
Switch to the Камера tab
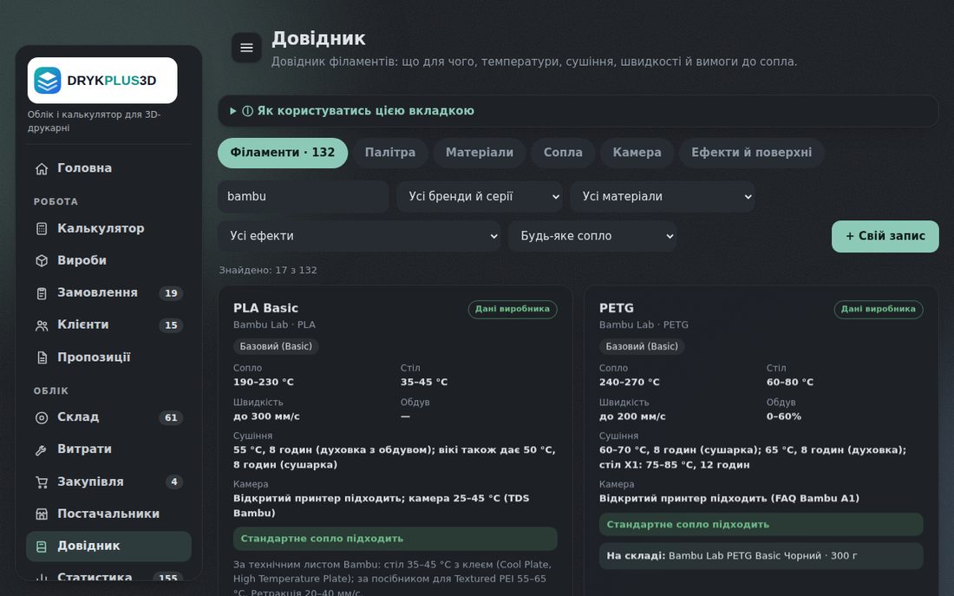[x=637, y=153]
